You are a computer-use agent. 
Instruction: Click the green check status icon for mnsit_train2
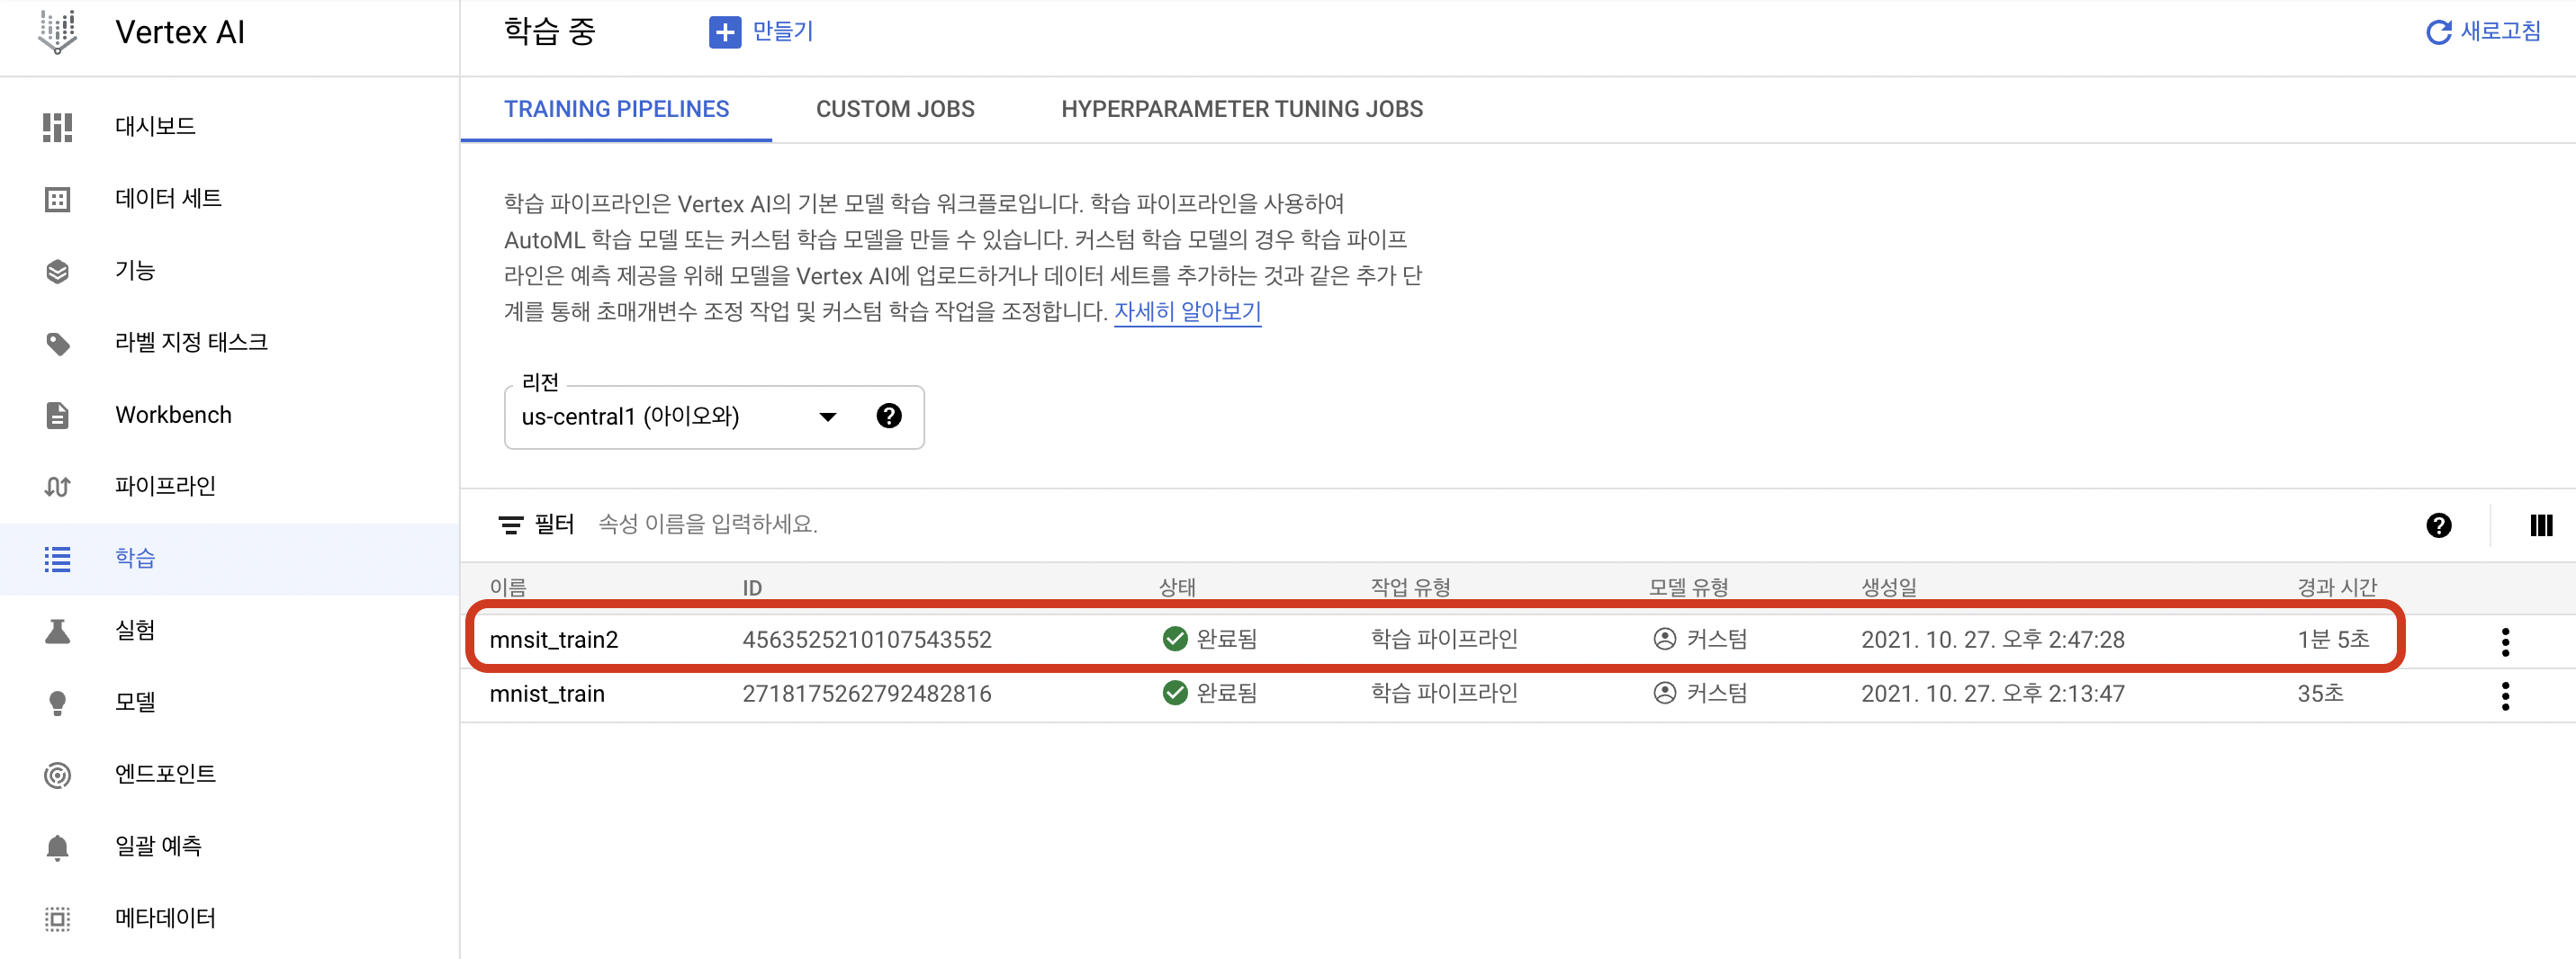click(1175, 639)
